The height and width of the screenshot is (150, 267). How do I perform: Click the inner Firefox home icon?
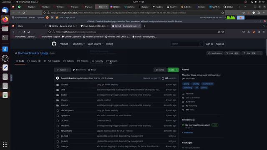coord(29,32)
